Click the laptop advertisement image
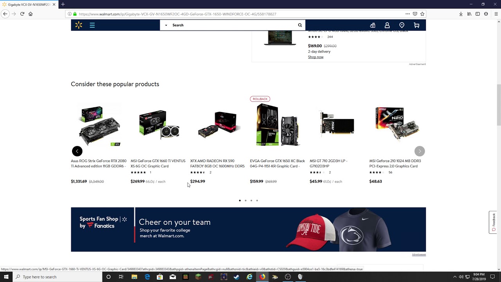The height and width of the screenshot is (282, 501). pos(280,38)
